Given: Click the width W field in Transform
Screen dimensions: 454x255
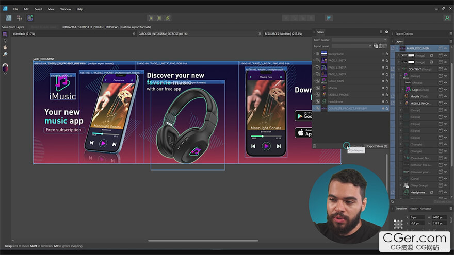Looking at the screenshot, I should (439, 217).
